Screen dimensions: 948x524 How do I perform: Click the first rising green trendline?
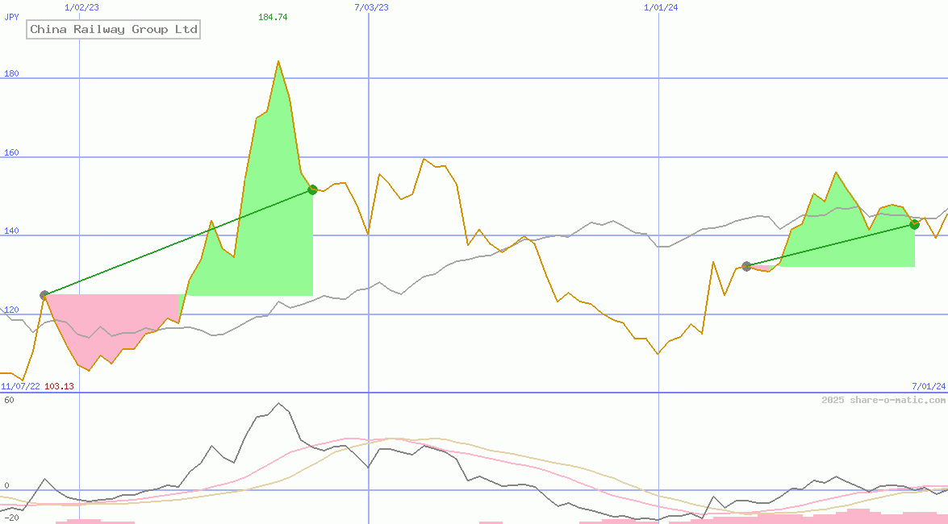[177, 242]
